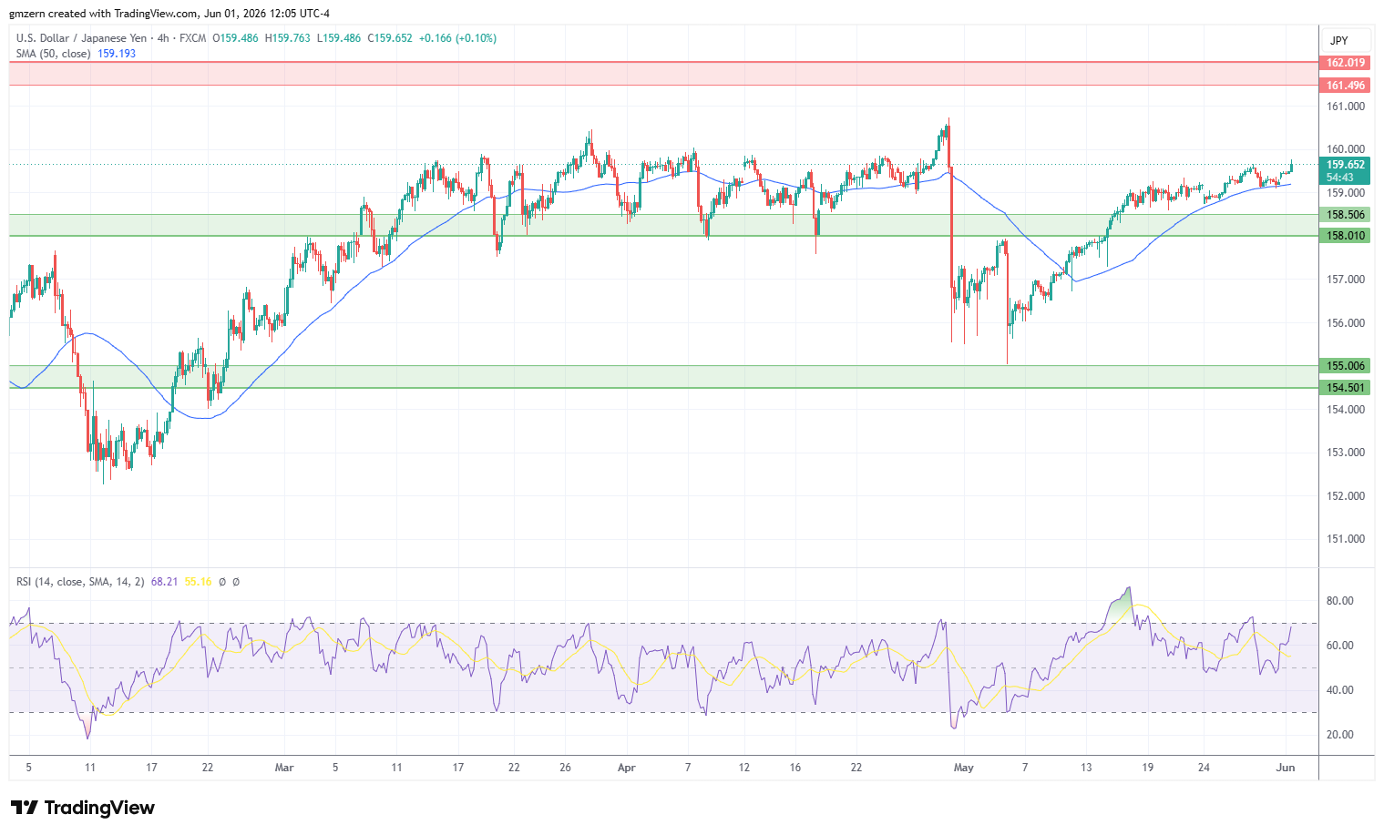This screenshot has height=835, width=1384.
Task: Select the U.S. Dollar / Japanese Yen title
Action: coord(81,38)
